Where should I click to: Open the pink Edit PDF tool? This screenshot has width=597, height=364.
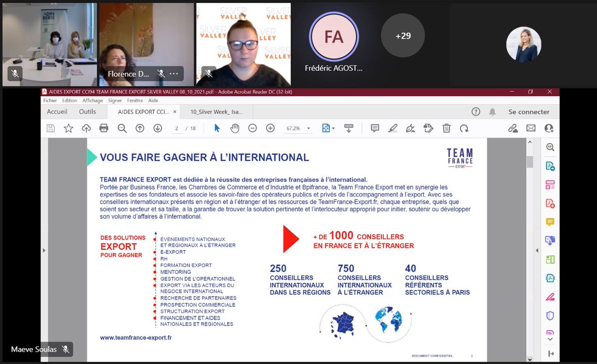[550, 185]
